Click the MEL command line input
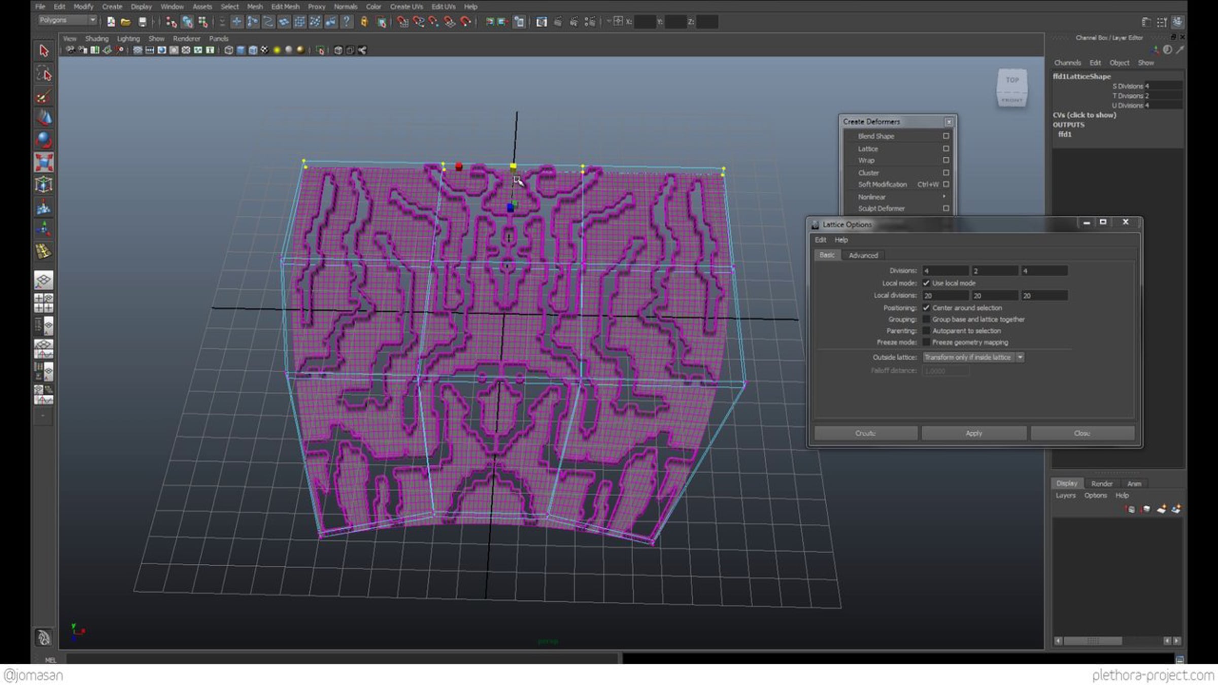Image resolution: width=1218 pixels, height=685 pixels. click(342, 660)
